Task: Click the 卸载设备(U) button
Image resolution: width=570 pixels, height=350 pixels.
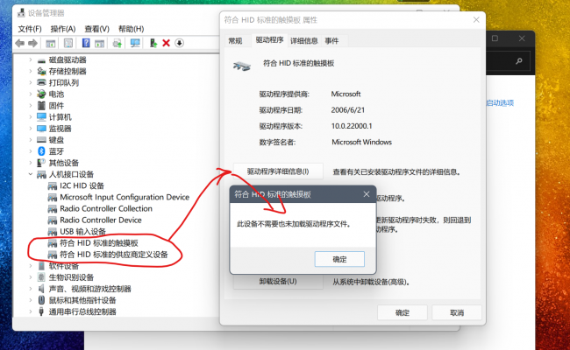Action: coord(278,282)
